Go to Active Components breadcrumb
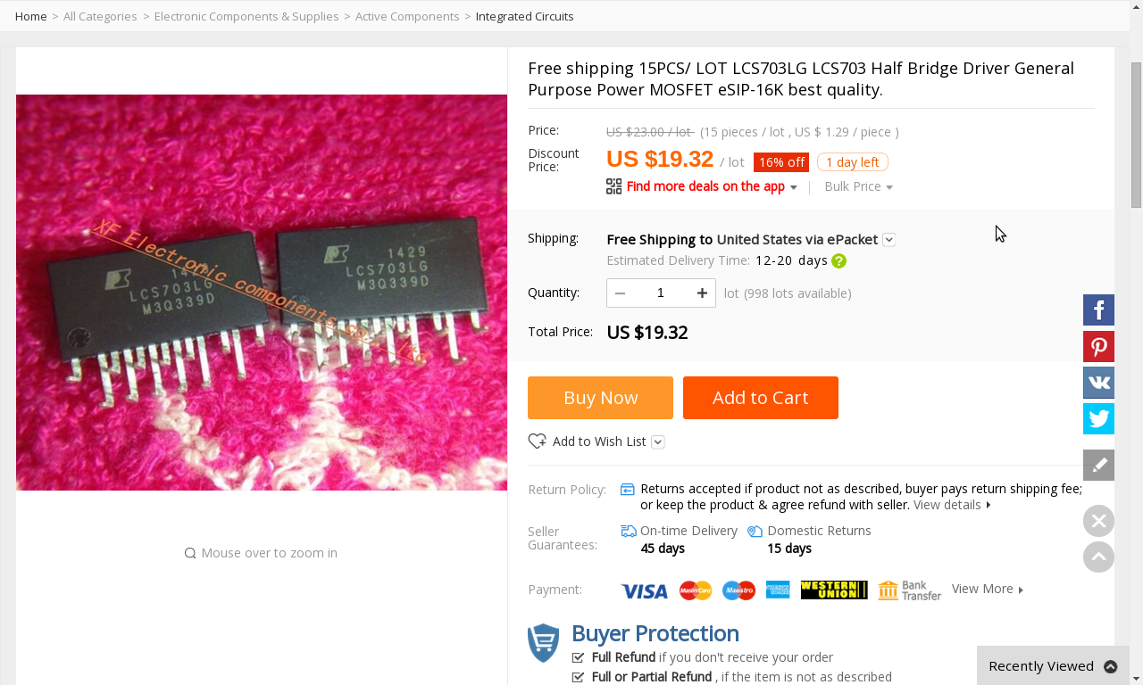 pyautogui.click(x=407, y=16)
